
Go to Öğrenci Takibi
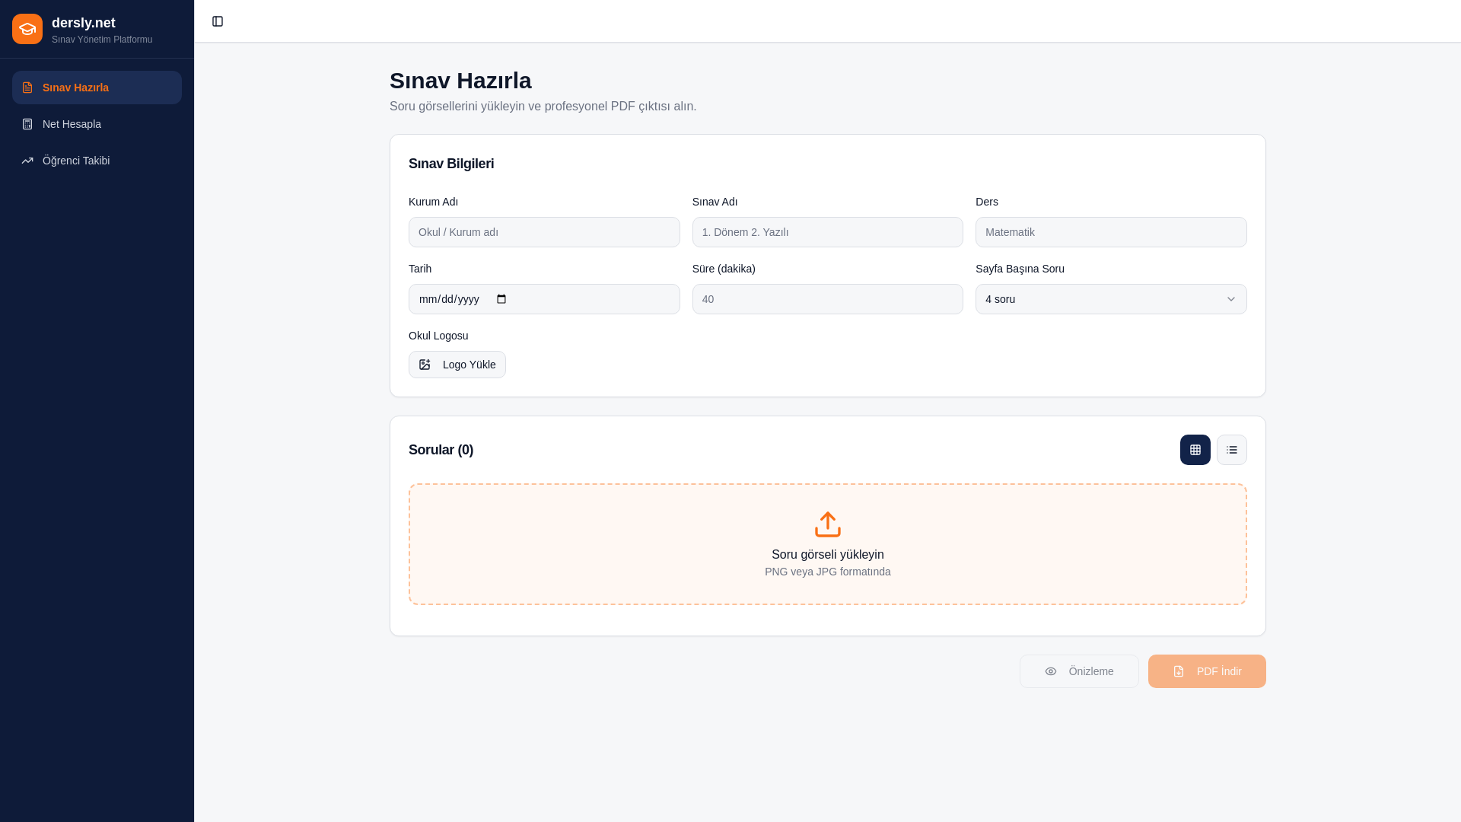click(x=97, y=161)
